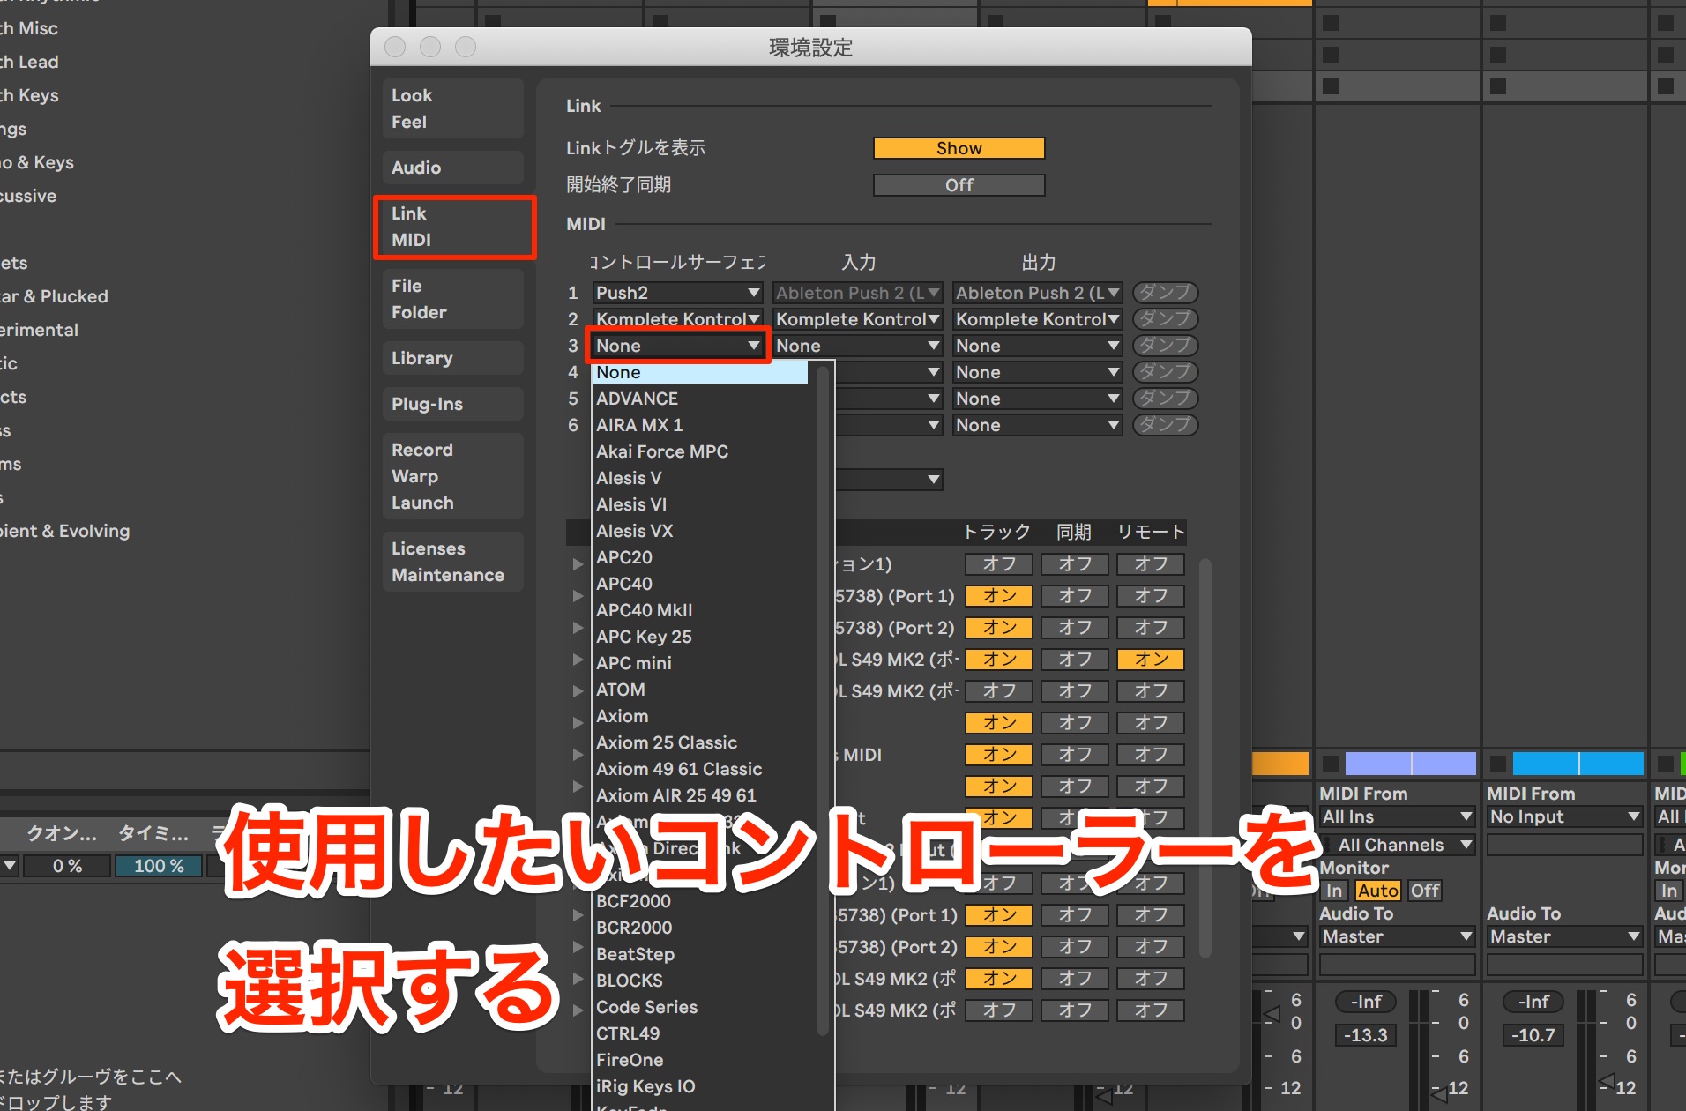Open MIDI From No Input dropdown
This screenshot has width=1686, height=1111.
[1564, 817]
